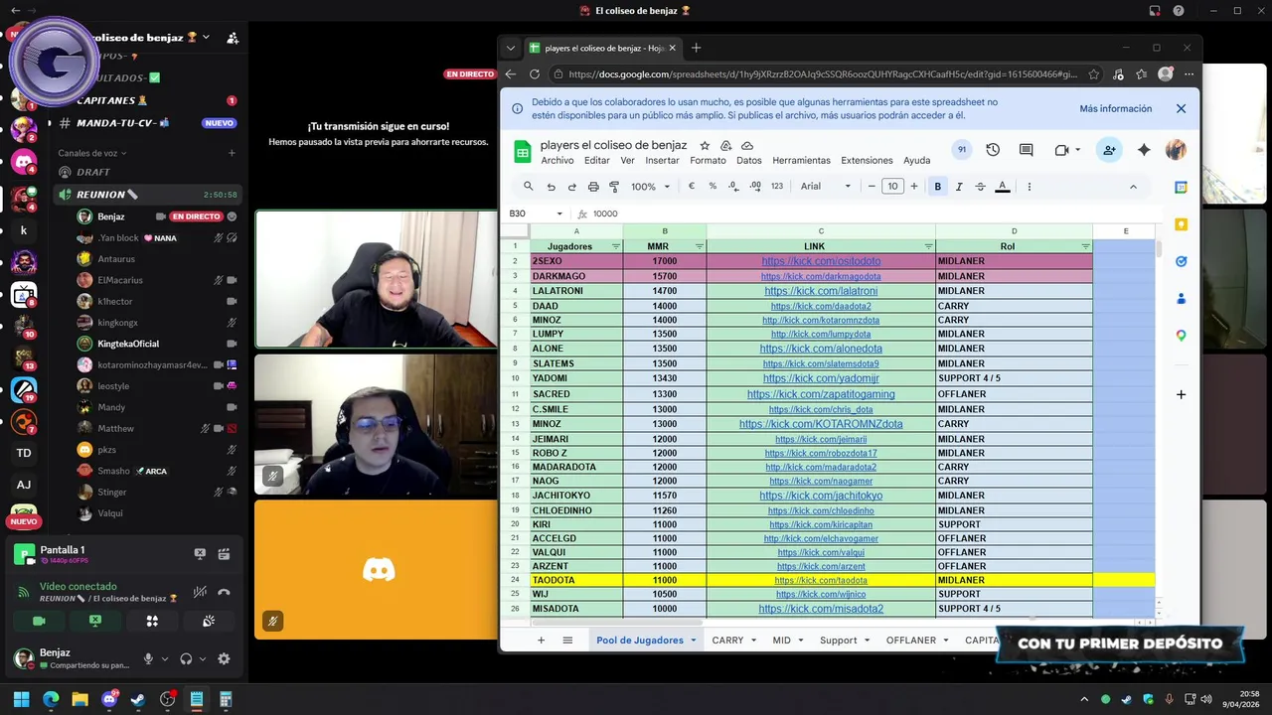Open the Arial font dropdown

coord(826,187)
